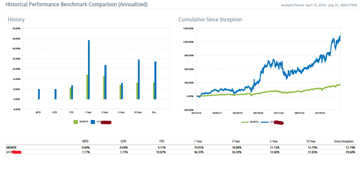Viewport: 363px width, 195px height.
Task: Click the 04/15/16 x-axis date label
Action: point(196,113)
